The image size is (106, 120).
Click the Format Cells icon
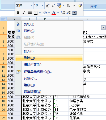[x=18, y=72]
